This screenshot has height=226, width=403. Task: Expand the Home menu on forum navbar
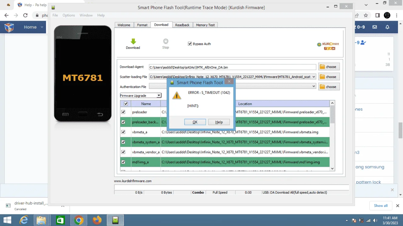[x=33, y=27]
